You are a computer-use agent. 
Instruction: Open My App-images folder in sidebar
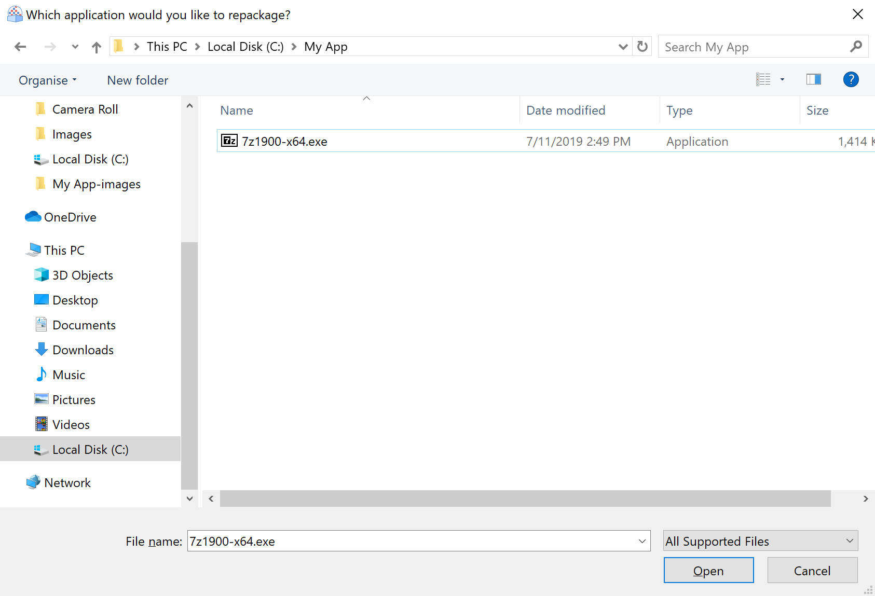97,184
